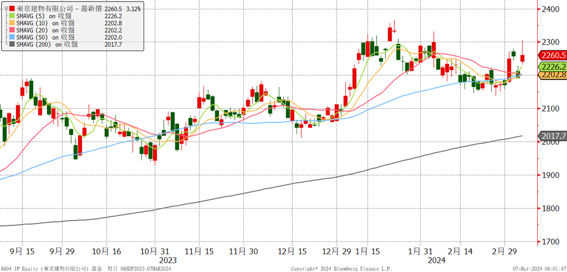Click the orange SMAVG (10) legend swatch
Screen dimensions: 567x272
click(x=12, y=23)
